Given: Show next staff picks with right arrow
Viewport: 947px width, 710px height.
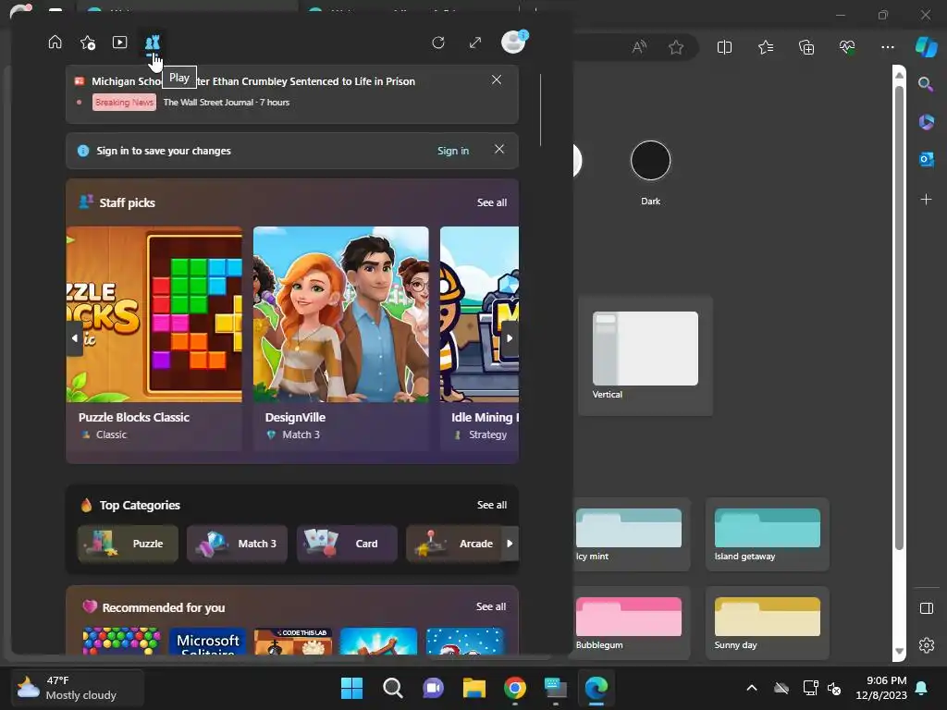Looking at the screenshot, I should tap(510, 338).
